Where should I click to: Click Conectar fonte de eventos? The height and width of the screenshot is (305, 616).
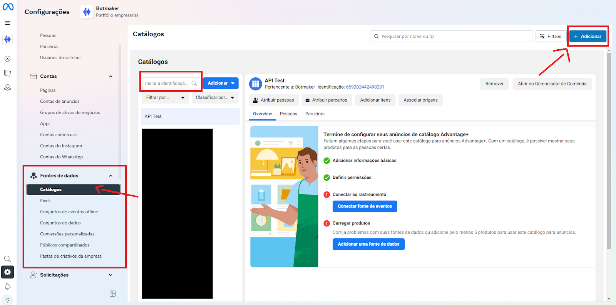(365, 206)
